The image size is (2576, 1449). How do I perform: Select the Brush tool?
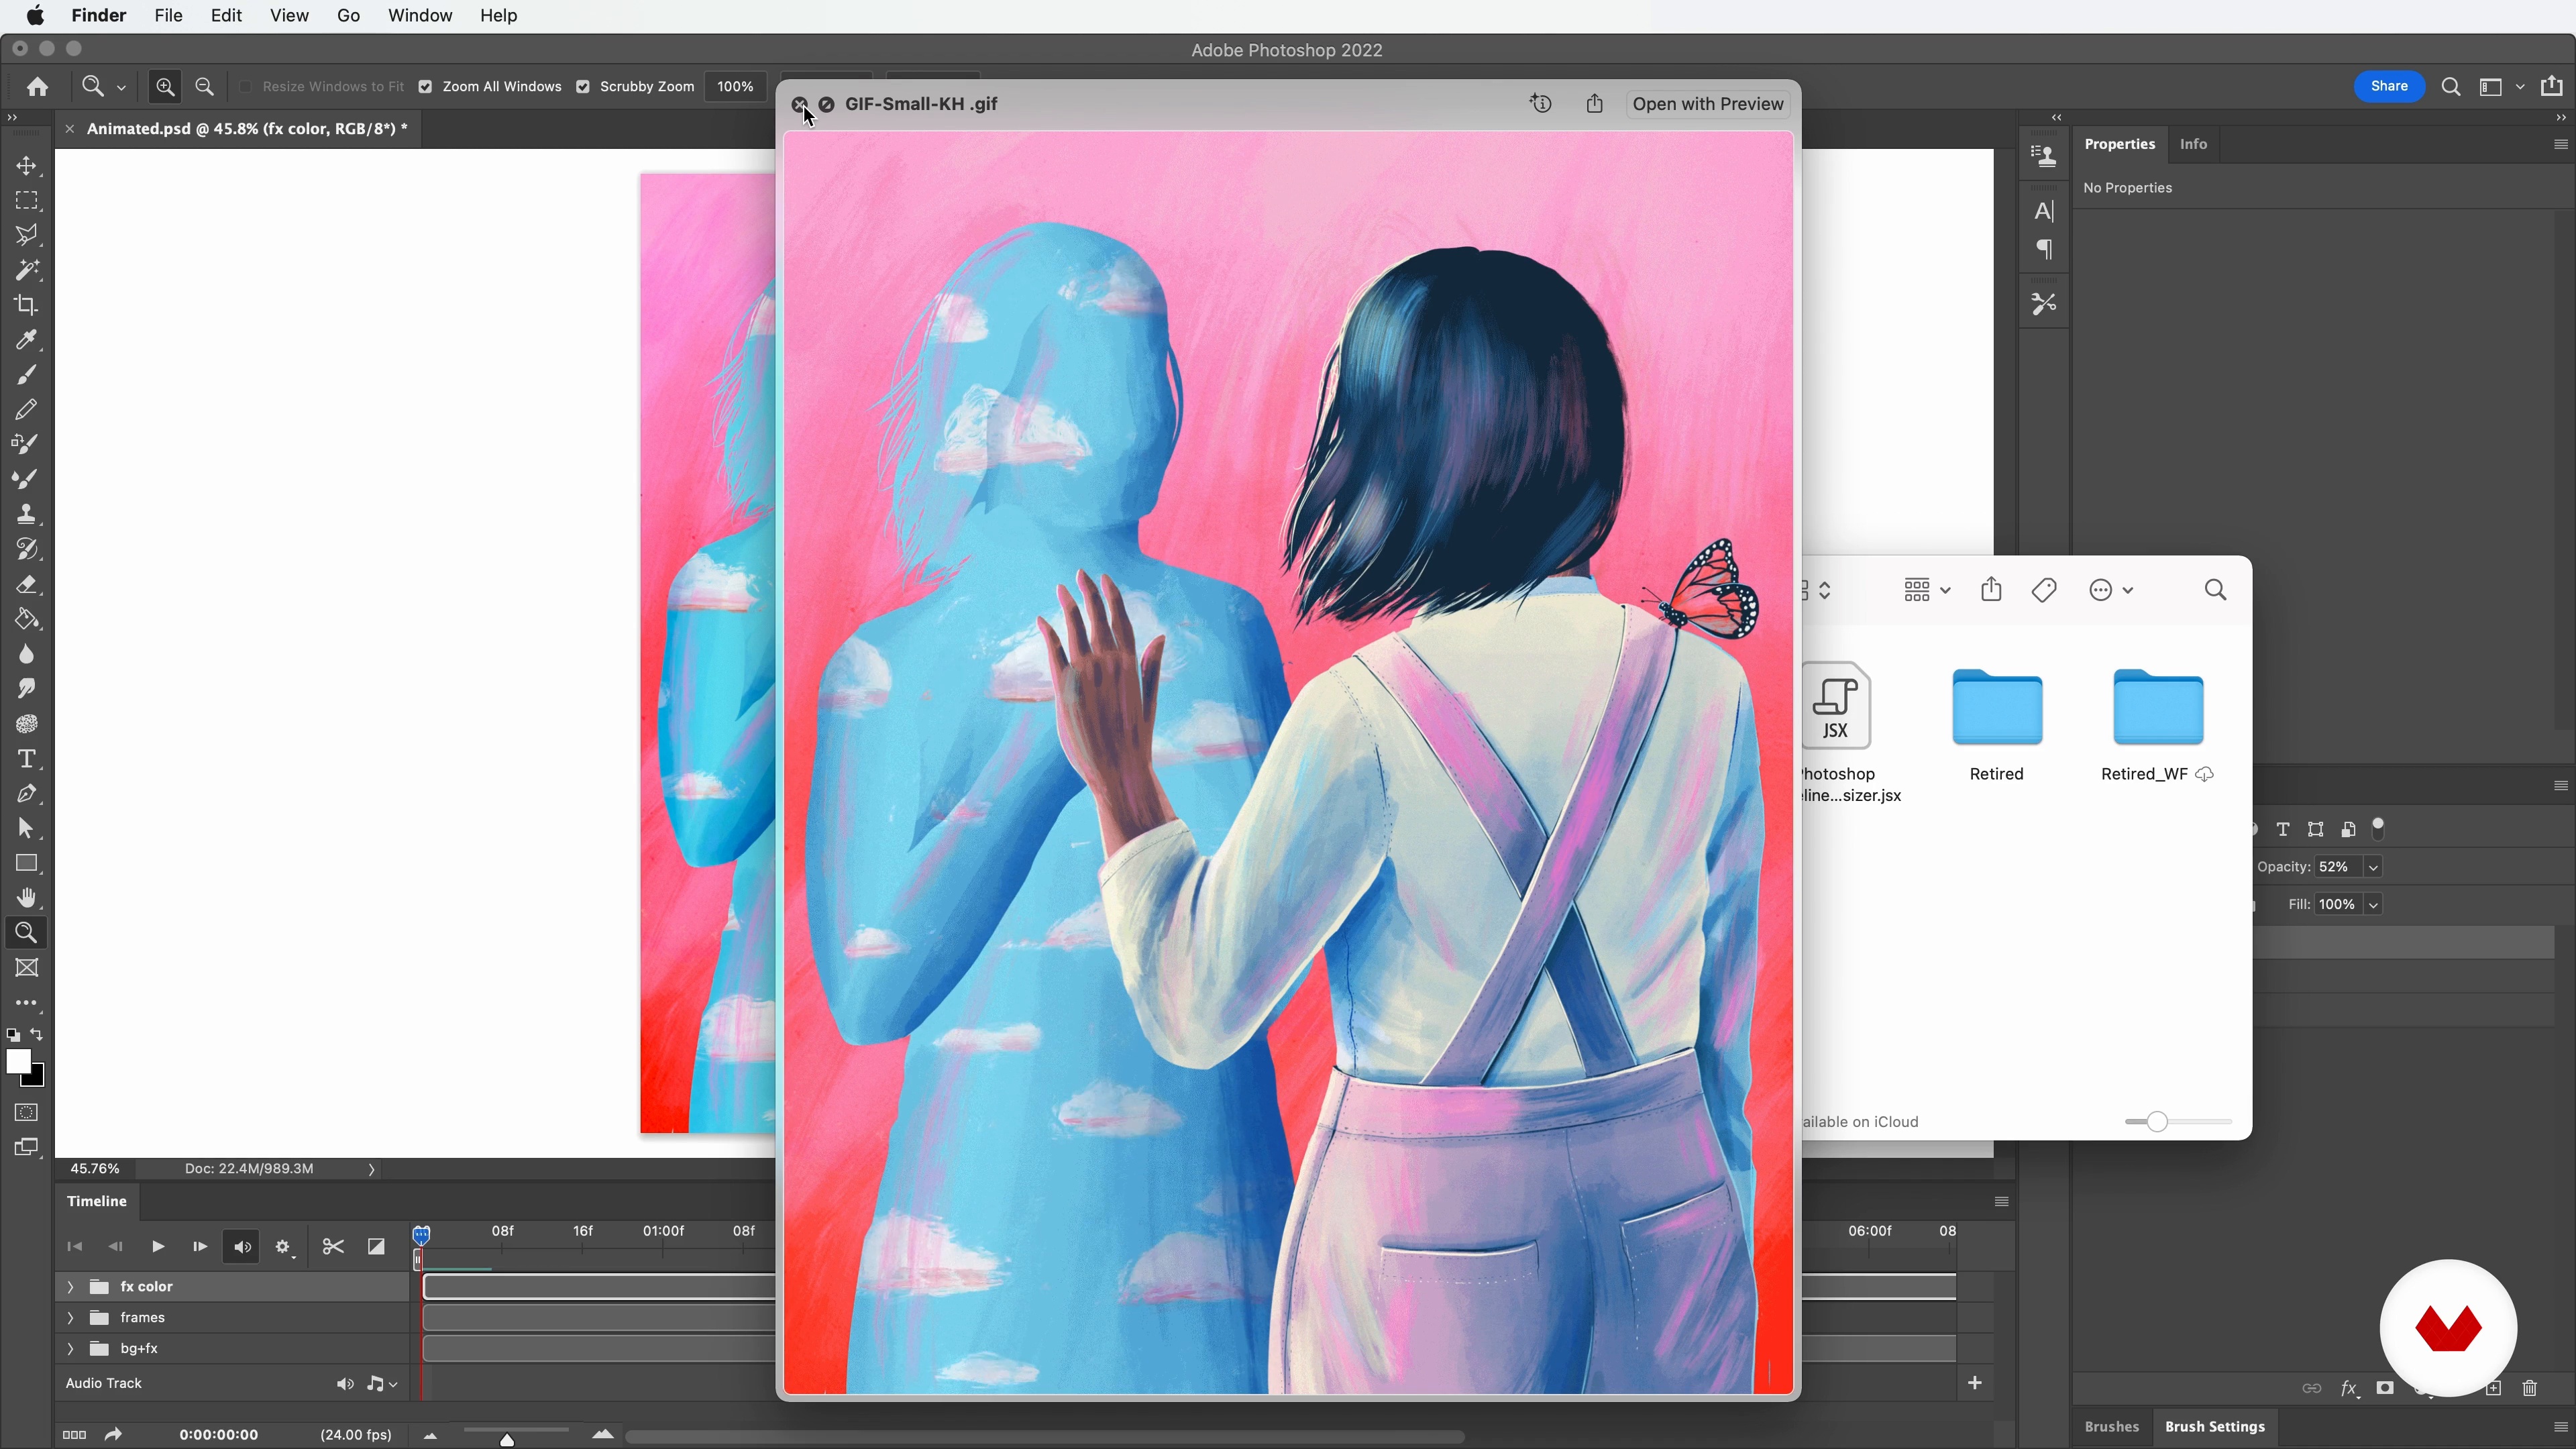point(27,375)
